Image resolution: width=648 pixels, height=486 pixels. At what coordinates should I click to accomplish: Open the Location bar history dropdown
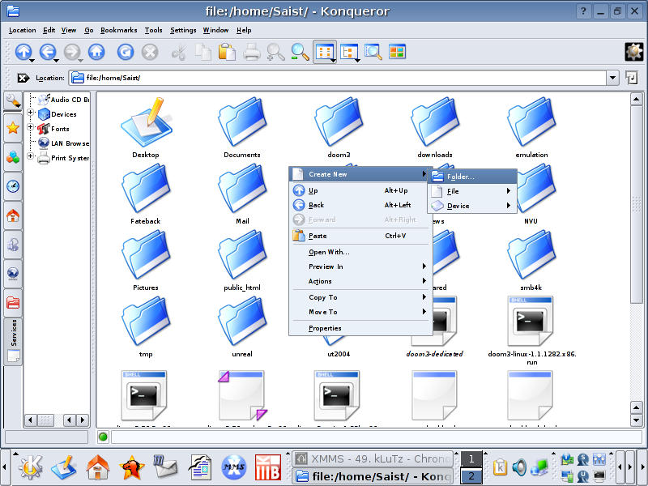tap(612, 78)
